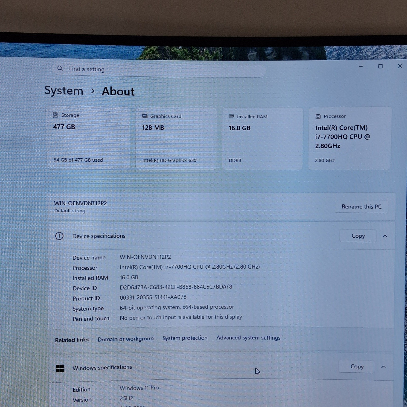Click the Intel(R) HD Graphics 630 text
The height and width of the screenshot is (407, 407).
pyautogui.click(x=169, y=160)
